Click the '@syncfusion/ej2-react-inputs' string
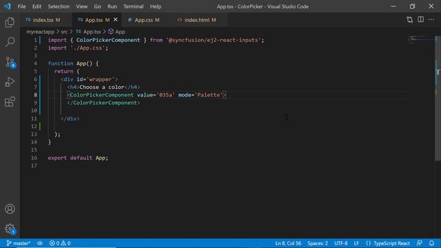 [x=214, y=40]
